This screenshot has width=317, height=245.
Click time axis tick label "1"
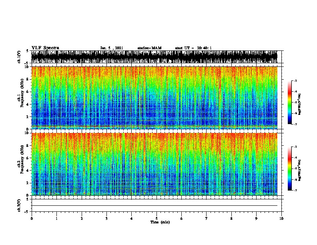[x=56, y=218]
